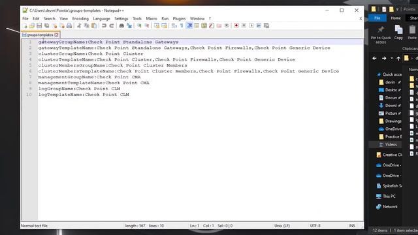Toggle the Document Map panel icon
This screenshot has width=418, height=235.
pos(204,25)
